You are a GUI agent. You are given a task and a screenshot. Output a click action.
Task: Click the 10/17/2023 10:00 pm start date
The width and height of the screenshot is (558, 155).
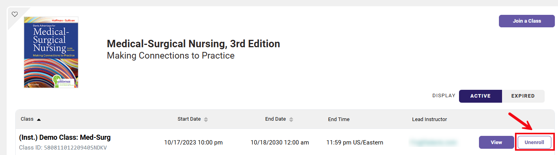pos(193,143)
